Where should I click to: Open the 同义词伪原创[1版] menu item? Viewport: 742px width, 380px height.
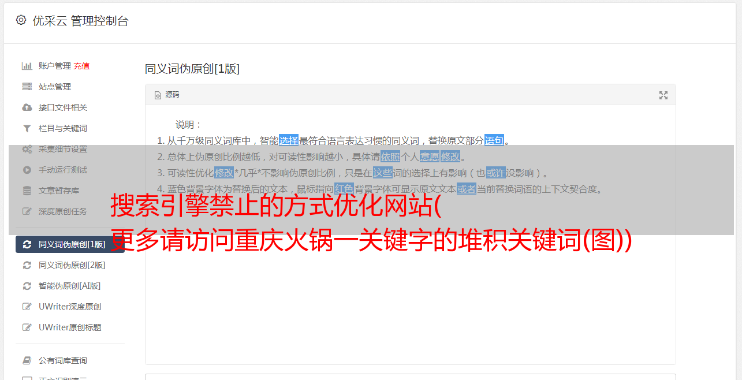coord(70,244)
